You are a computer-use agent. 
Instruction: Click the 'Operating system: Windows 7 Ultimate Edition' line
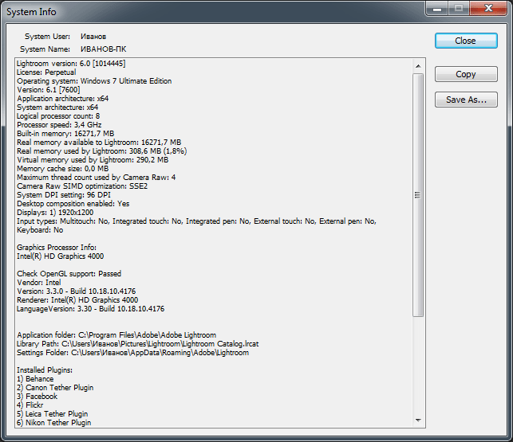pyautogui.click(x=94, y=81)
